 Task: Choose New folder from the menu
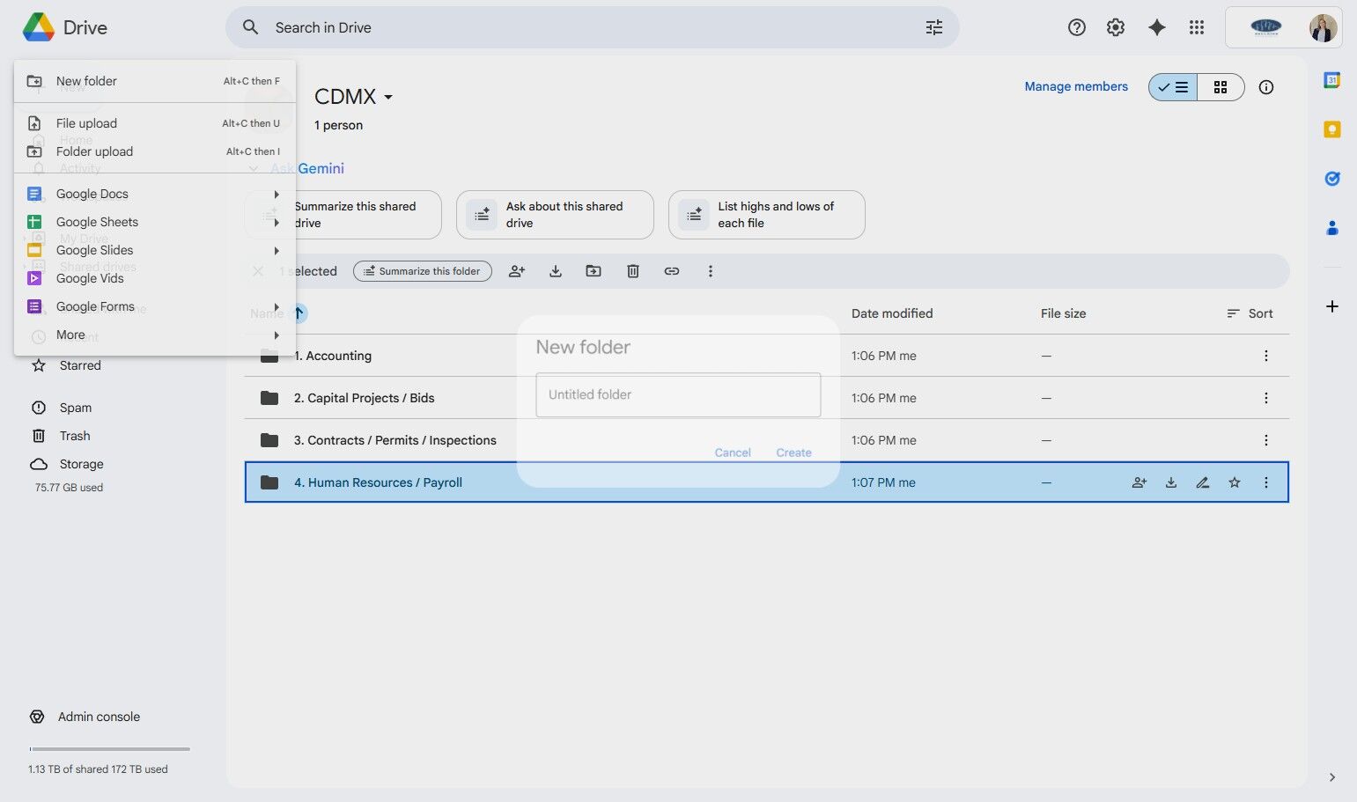pos(155,81)
